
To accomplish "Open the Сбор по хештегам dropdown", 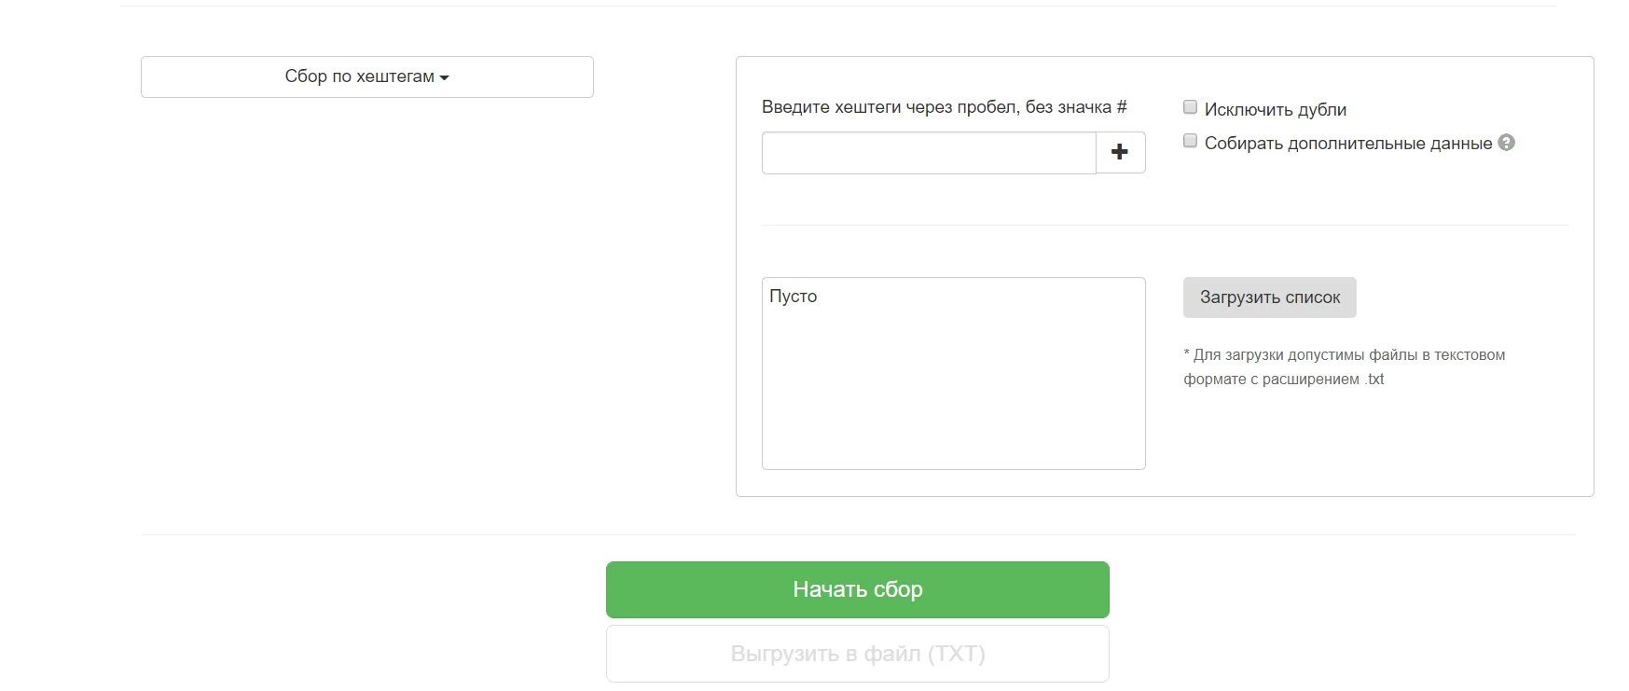I will [x=366, y=76].
